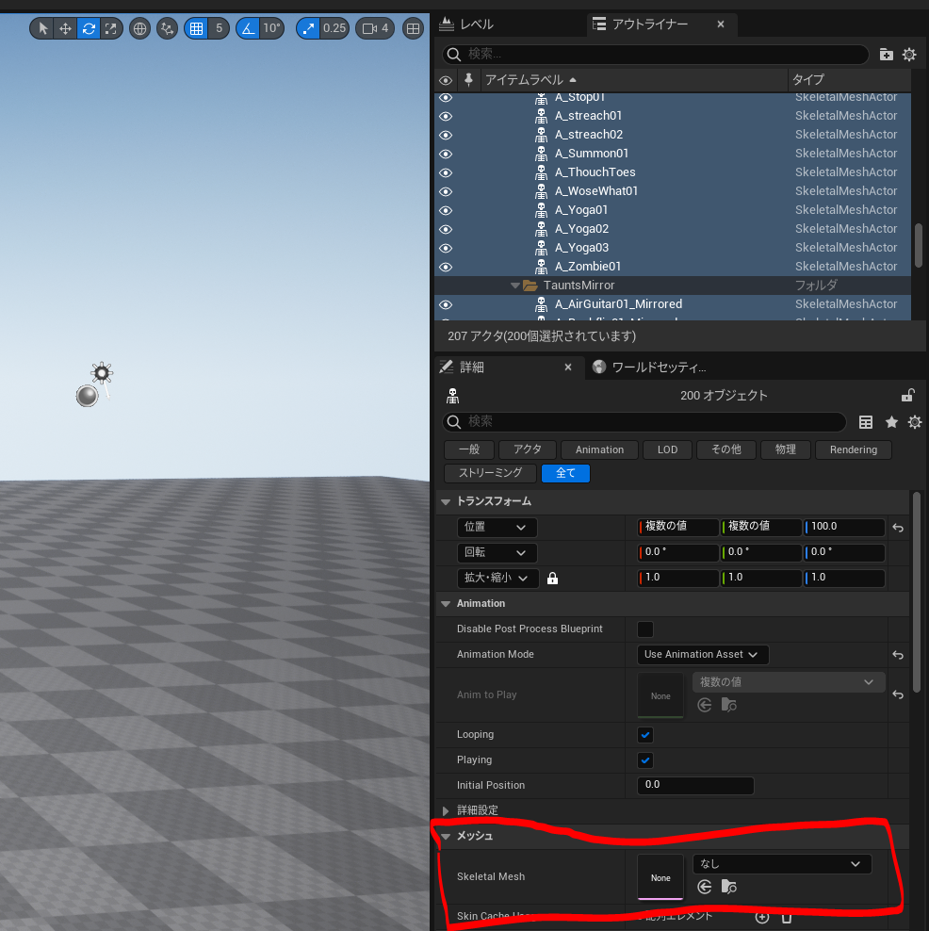Browse to the Skeletal Mesh asset in Content Browser
Screen dimensions: 929x931
(728, 887)
